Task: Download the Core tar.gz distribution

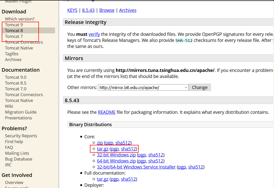Action: [103, 149]
